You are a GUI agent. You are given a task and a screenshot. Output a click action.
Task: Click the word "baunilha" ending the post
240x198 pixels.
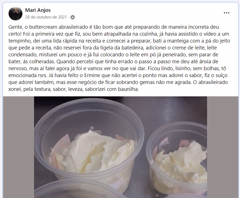click(x=128, y=89)
